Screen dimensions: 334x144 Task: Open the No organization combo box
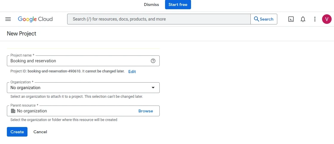point(78,88)
